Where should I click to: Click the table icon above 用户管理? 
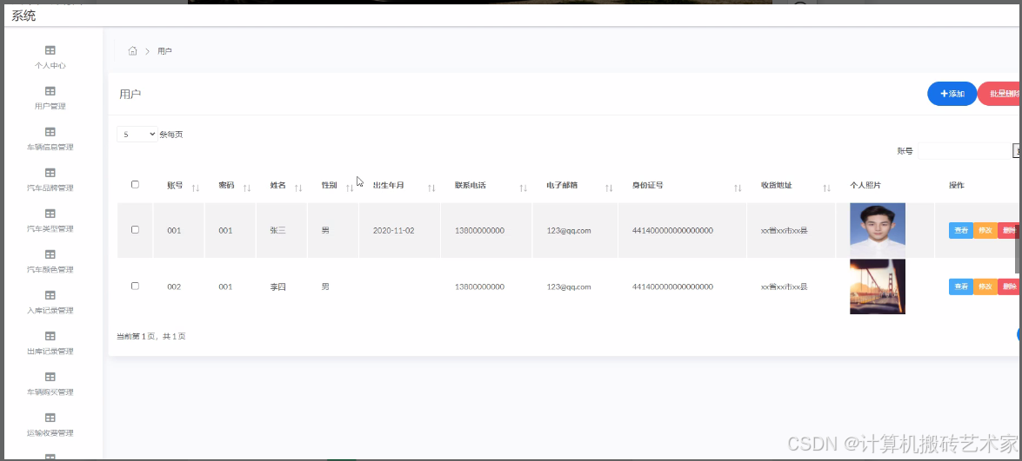(x=50, y=91)
